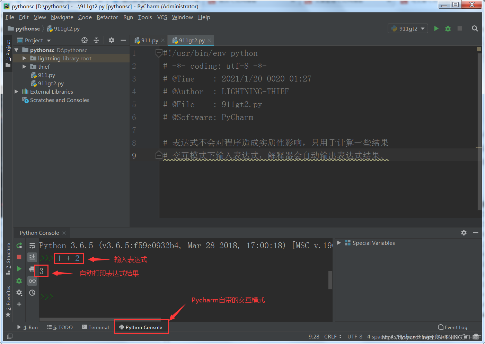This screenshot has height=344, width=485.
Task: Expand Special Variables node
Action: click(x=339, y=243)
